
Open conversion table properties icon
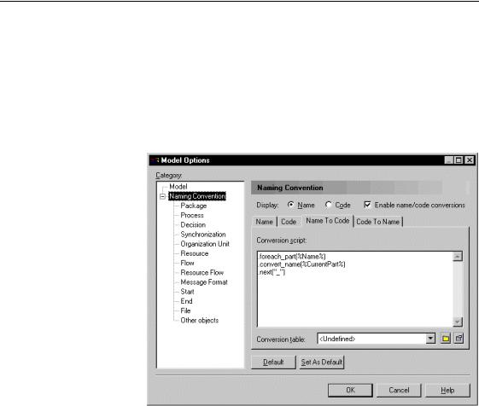459,339
